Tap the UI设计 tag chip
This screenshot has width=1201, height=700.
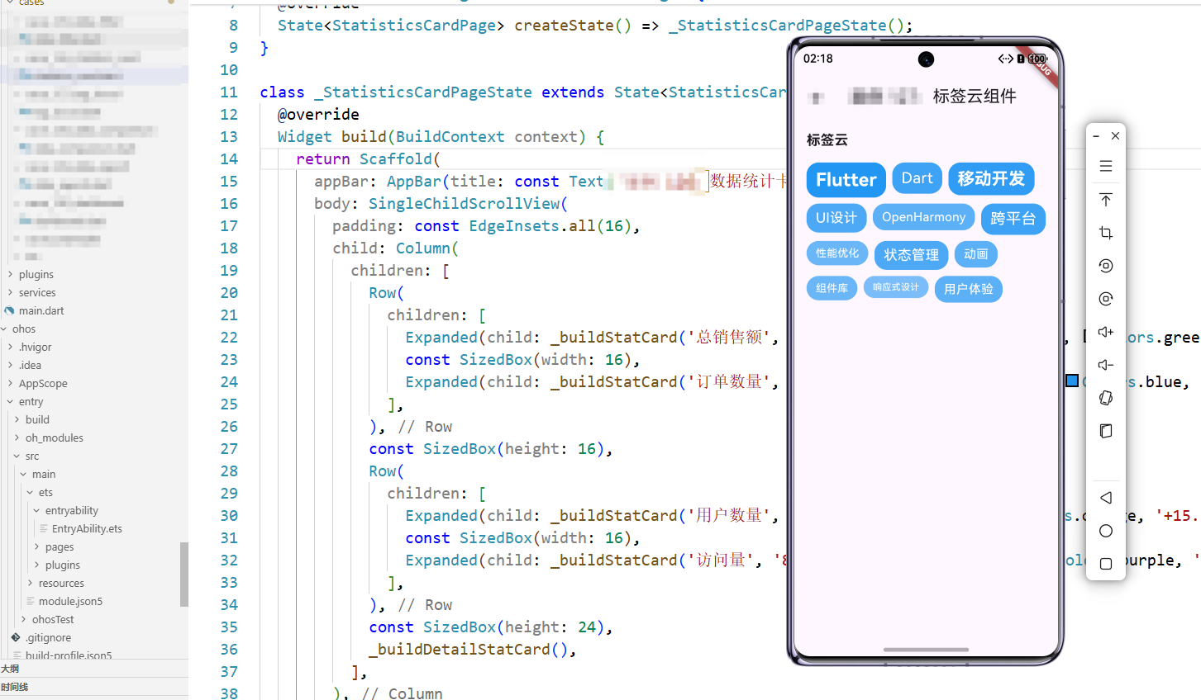tap(836, 218)
